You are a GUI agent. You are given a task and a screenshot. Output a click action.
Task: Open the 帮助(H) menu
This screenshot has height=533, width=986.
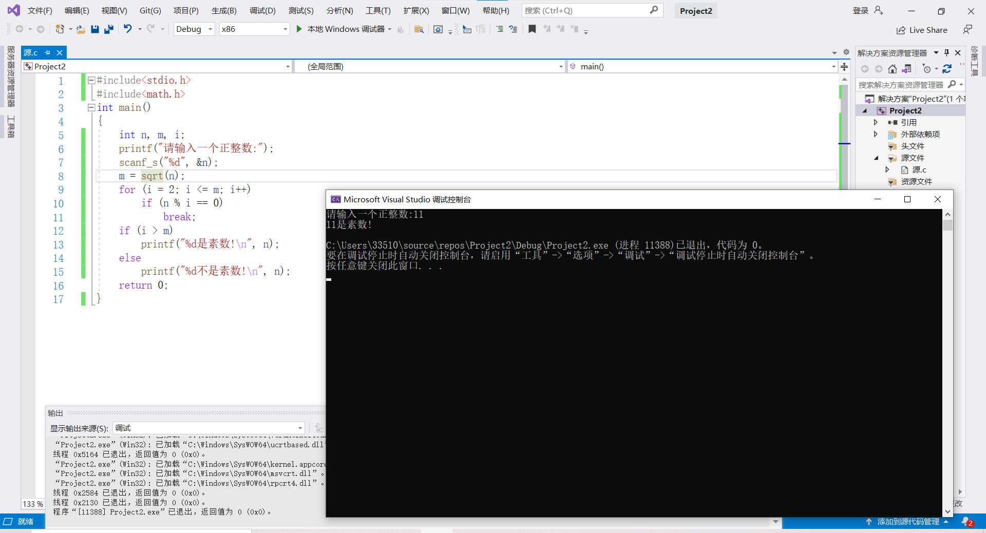496,10
